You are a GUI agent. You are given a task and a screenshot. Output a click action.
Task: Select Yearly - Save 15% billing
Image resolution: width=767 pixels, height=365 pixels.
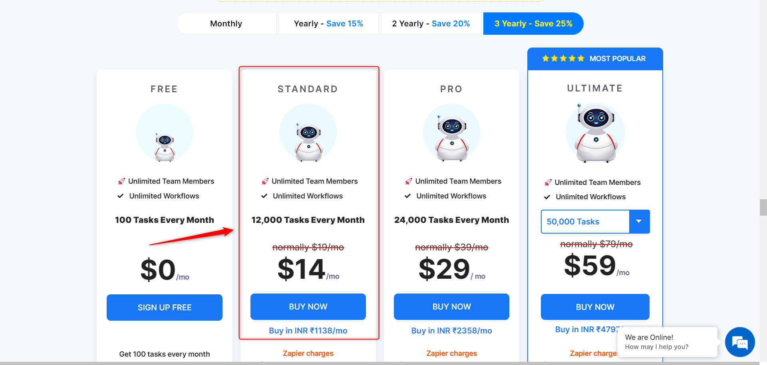pyautogui.click(x=328, y=24)
